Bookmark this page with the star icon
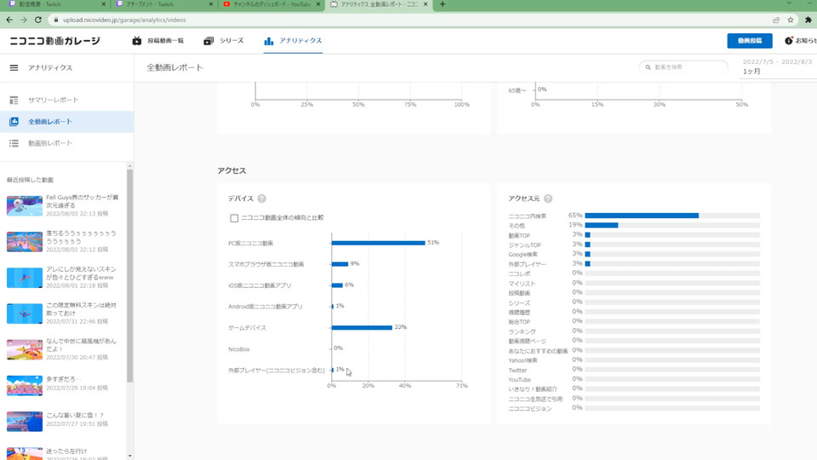This screenshot has width=817, height=460. tap(791, 20)
